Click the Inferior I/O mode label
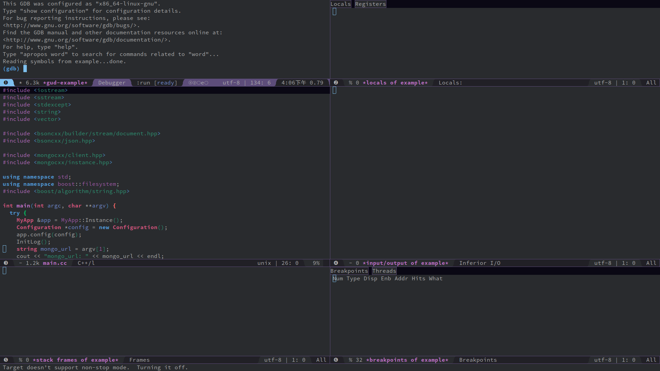The height and width of the screenshot is (371, 660). click(x=480, y=263)
